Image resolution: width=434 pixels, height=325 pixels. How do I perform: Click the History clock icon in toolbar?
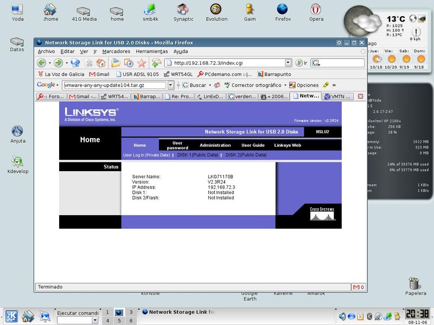pyautogui.click(x=129, y=63)
